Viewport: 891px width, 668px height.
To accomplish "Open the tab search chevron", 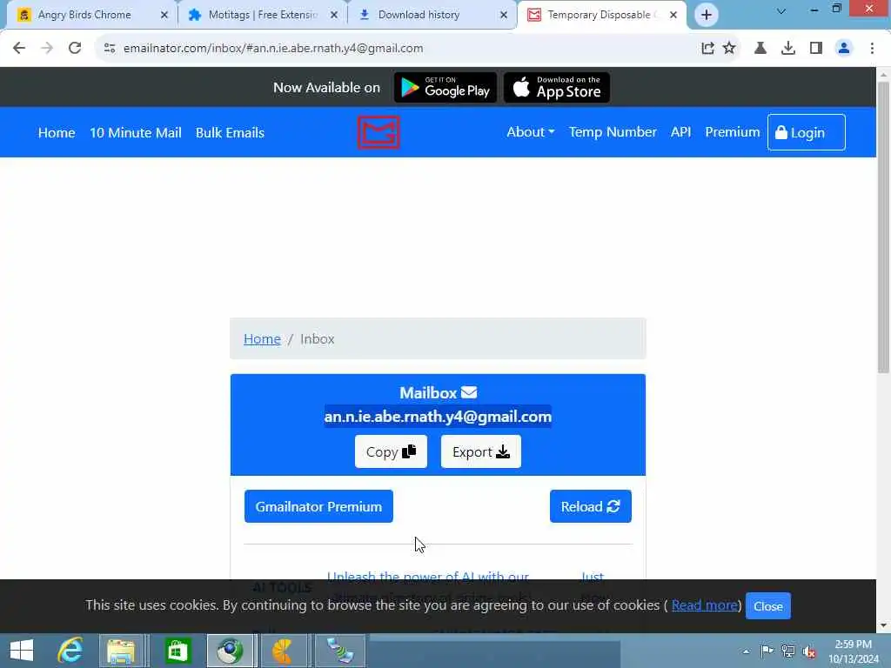I will coord(781,10).
